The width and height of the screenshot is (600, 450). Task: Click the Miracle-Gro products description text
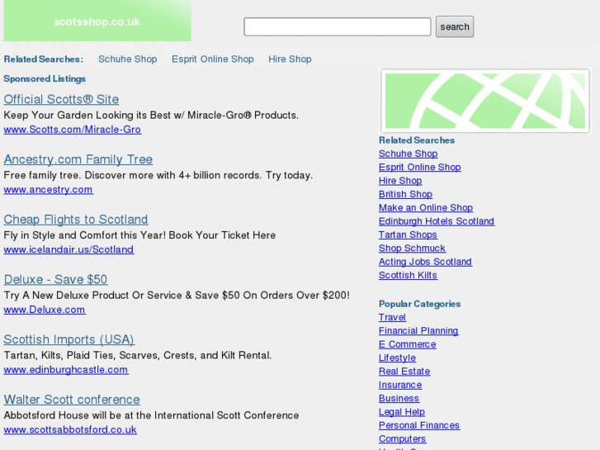coord(151,116)
